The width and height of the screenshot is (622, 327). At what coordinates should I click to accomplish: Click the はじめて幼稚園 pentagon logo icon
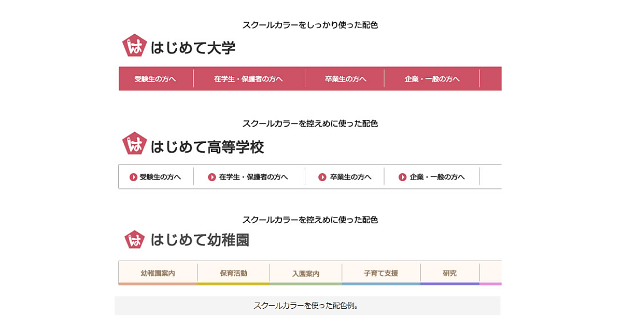(134, 240)
